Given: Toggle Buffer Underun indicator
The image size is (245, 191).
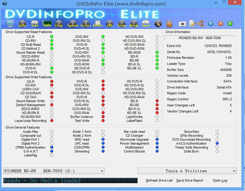Looking at the screenshot, I should click(x=103, y=117).
